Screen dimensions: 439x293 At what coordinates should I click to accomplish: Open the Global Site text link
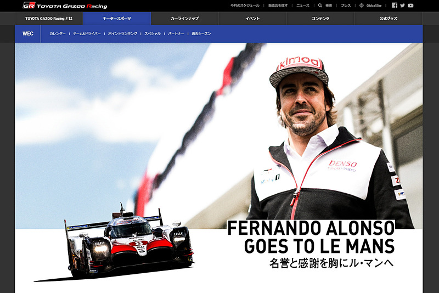[x=374, y=5]
